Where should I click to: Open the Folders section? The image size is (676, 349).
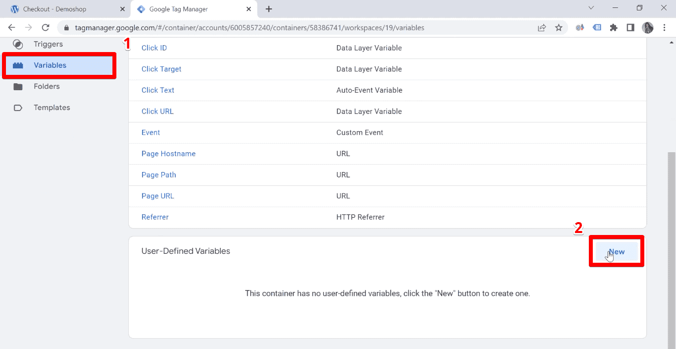coord(47,86)
